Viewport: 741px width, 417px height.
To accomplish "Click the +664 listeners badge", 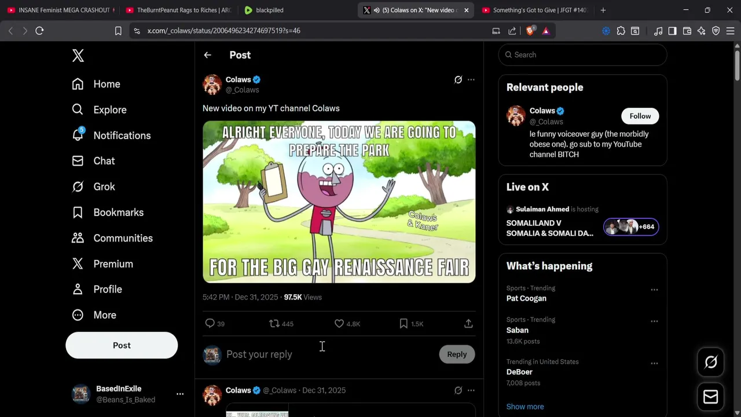I will click(631, 227).
